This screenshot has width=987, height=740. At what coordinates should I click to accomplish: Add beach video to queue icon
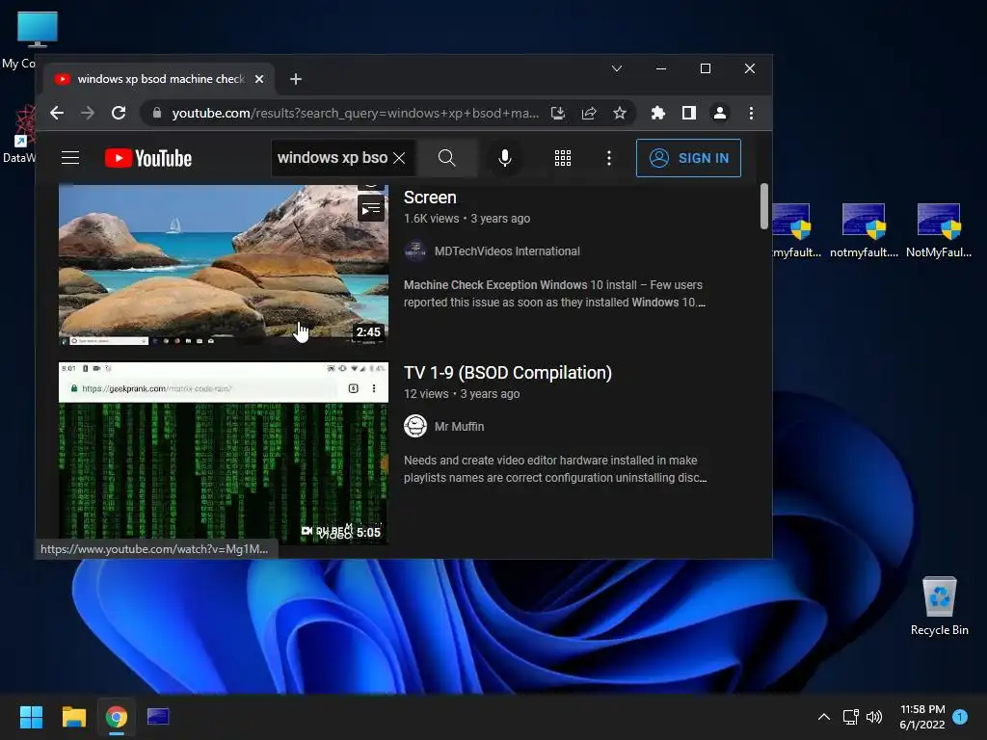point(371,209)
